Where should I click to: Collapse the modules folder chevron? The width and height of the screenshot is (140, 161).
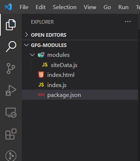pos(32,55)
